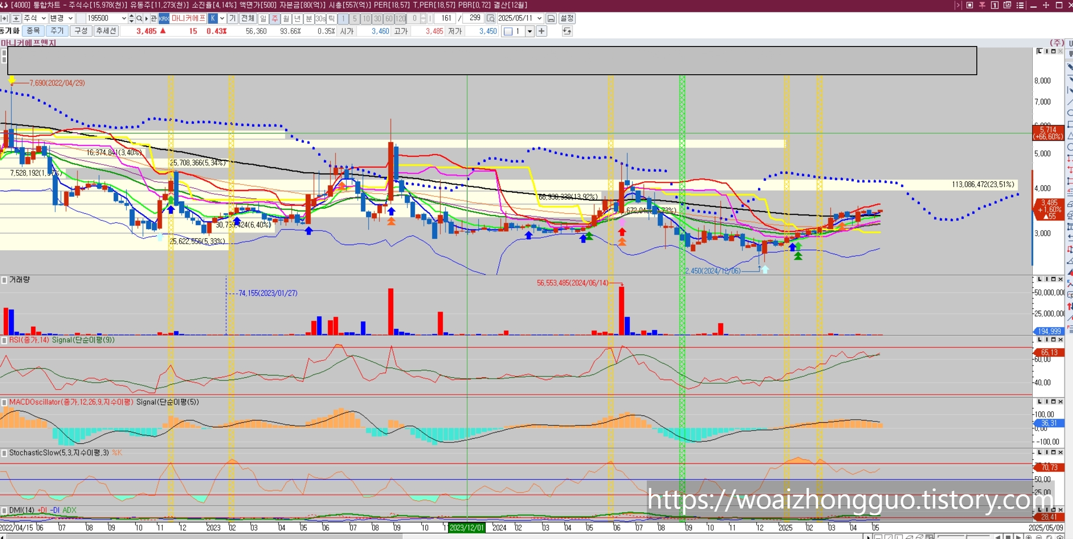Toggle the RSI indicator panel checkbox
The image size is (1073, 539).
click(4, 340)
